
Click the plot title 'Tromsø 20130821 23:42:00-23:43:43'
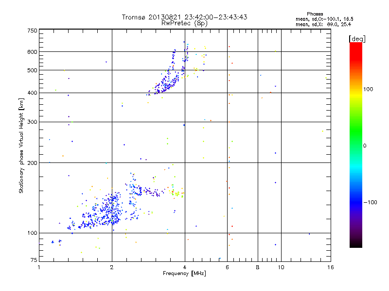184,17
